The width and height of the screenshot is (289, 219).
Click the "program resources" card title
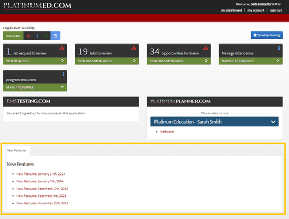(x=21, y=80)
